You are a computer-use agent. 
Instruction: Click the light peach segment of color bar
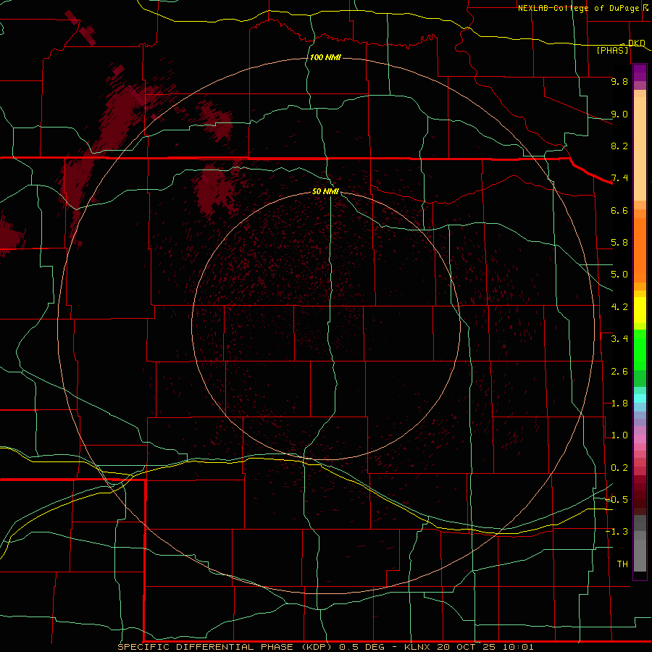(640, 149)
